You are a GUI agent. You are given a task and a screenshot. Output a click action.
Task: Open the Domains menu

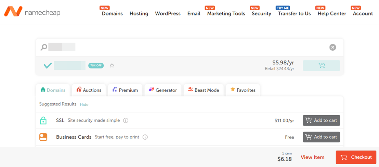click(x=112, y=14)
